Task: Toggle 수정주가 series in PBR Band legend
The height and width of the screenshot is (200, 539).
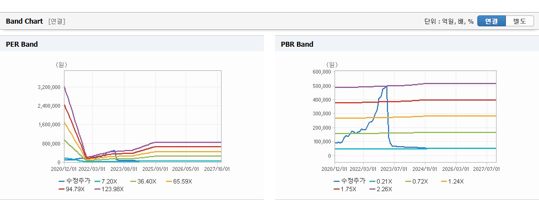Action: (349, 181)
